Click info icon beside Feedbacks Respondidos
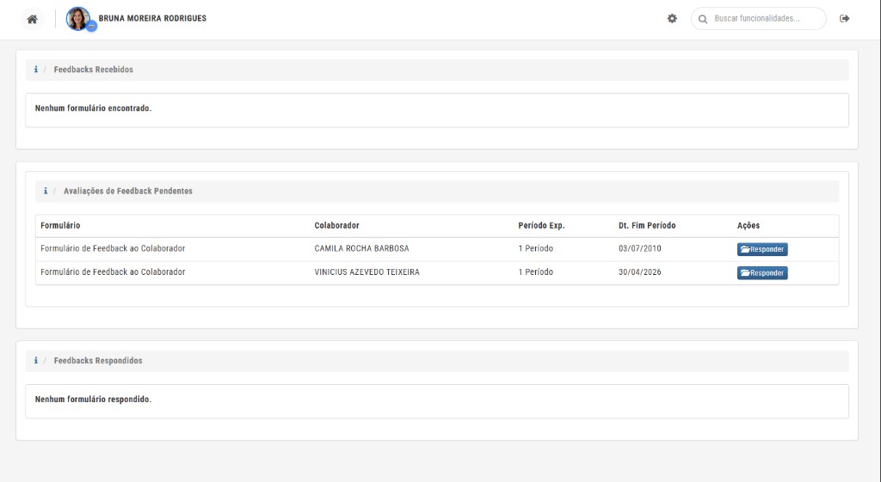The height and width of the screenshot is (482, 881). 36,360
